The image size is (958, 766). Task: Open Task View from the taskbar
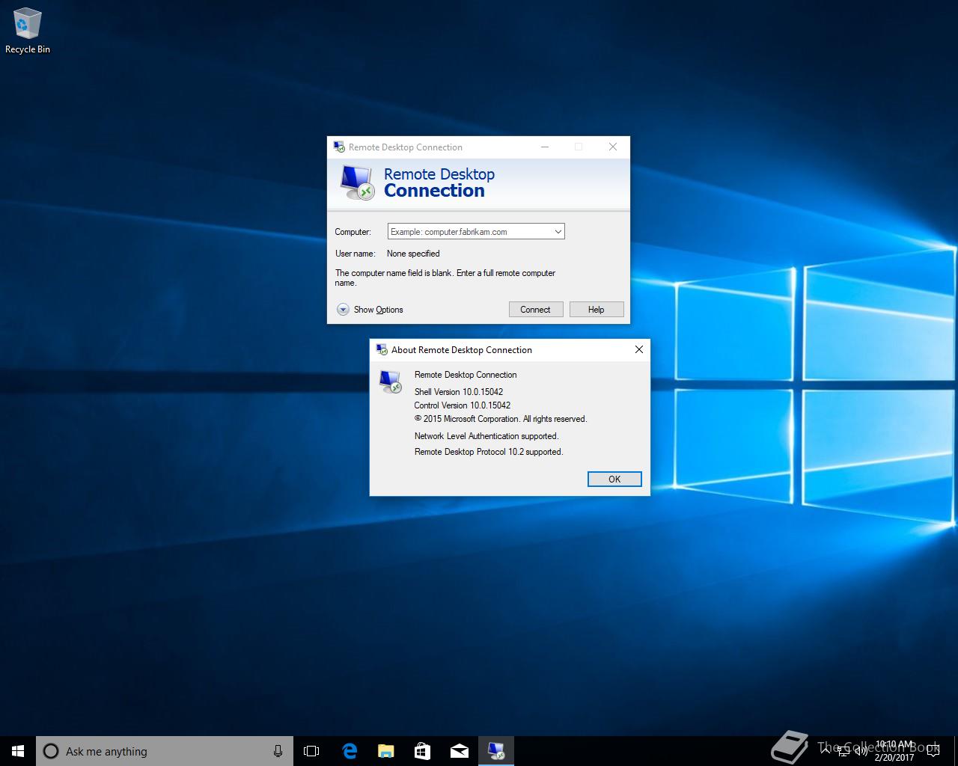tap(311, 751)
